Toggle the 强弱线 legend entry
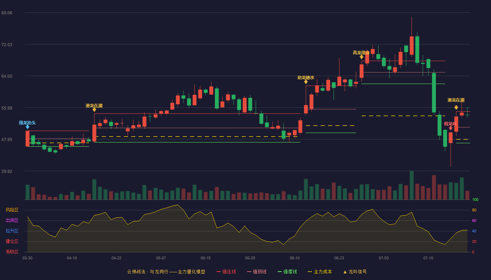The image size is (491, 280). click(257, 272)
